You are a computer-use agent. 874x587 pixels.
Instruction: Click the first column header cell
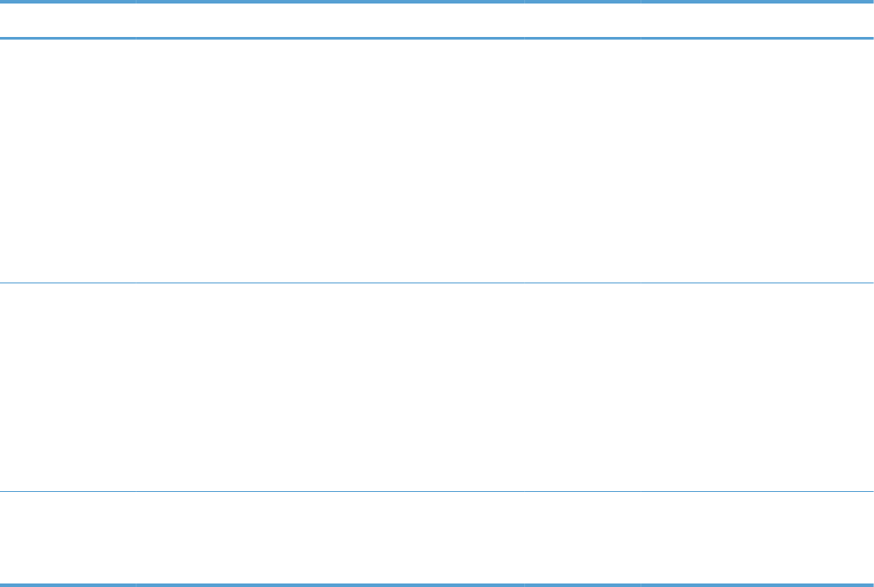68,20
